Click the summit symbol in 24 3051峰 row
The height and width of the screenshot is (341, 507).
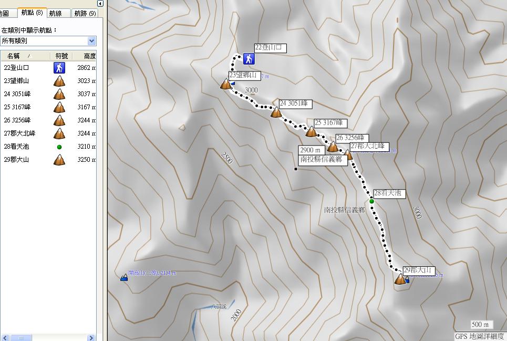pos(59,94)
